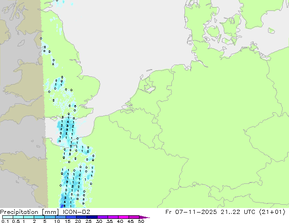Click the '4' precipitation value over the Channel
Image resolution: width=289 pixels, height=223 pixels.
point(68,122)
